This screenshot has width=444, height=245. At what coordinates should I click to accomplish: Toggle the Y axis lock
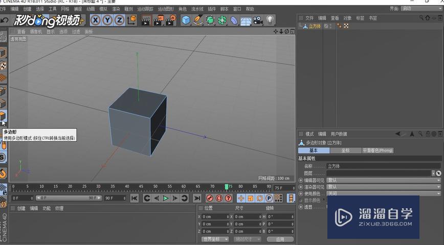click(107, 20)
